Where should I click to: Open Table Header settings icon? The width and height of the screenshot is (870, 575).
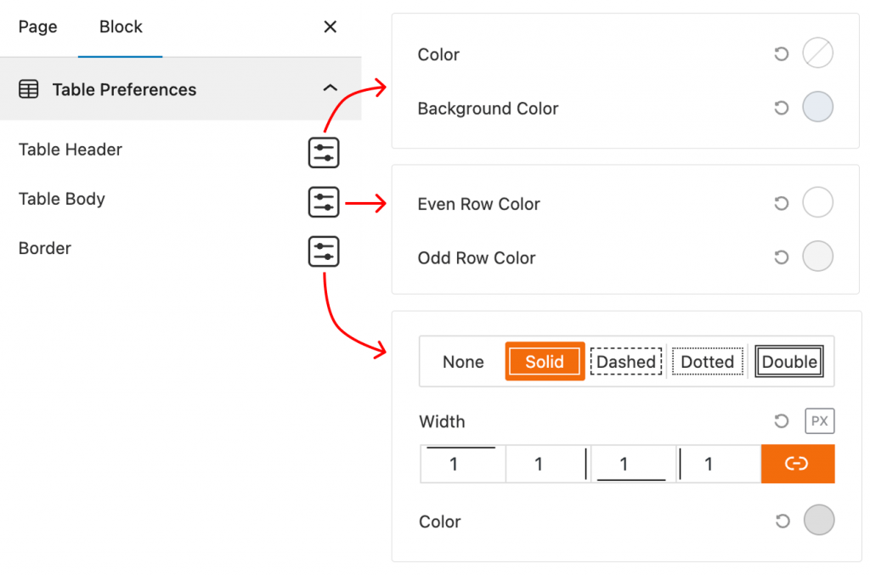[x=324, y=153]
